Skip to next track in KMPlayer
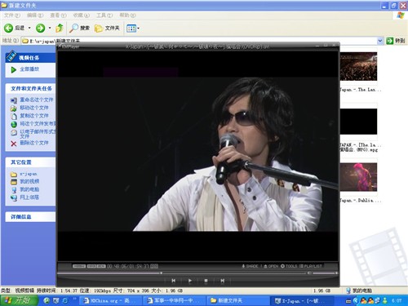The width and height of the screenshot is (408, 306). 223,281
